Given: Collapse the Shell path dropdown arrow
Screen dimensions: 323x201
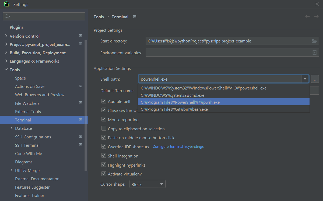Looking at the screenshot, I should pyautogui.click(x=305, y=79).
